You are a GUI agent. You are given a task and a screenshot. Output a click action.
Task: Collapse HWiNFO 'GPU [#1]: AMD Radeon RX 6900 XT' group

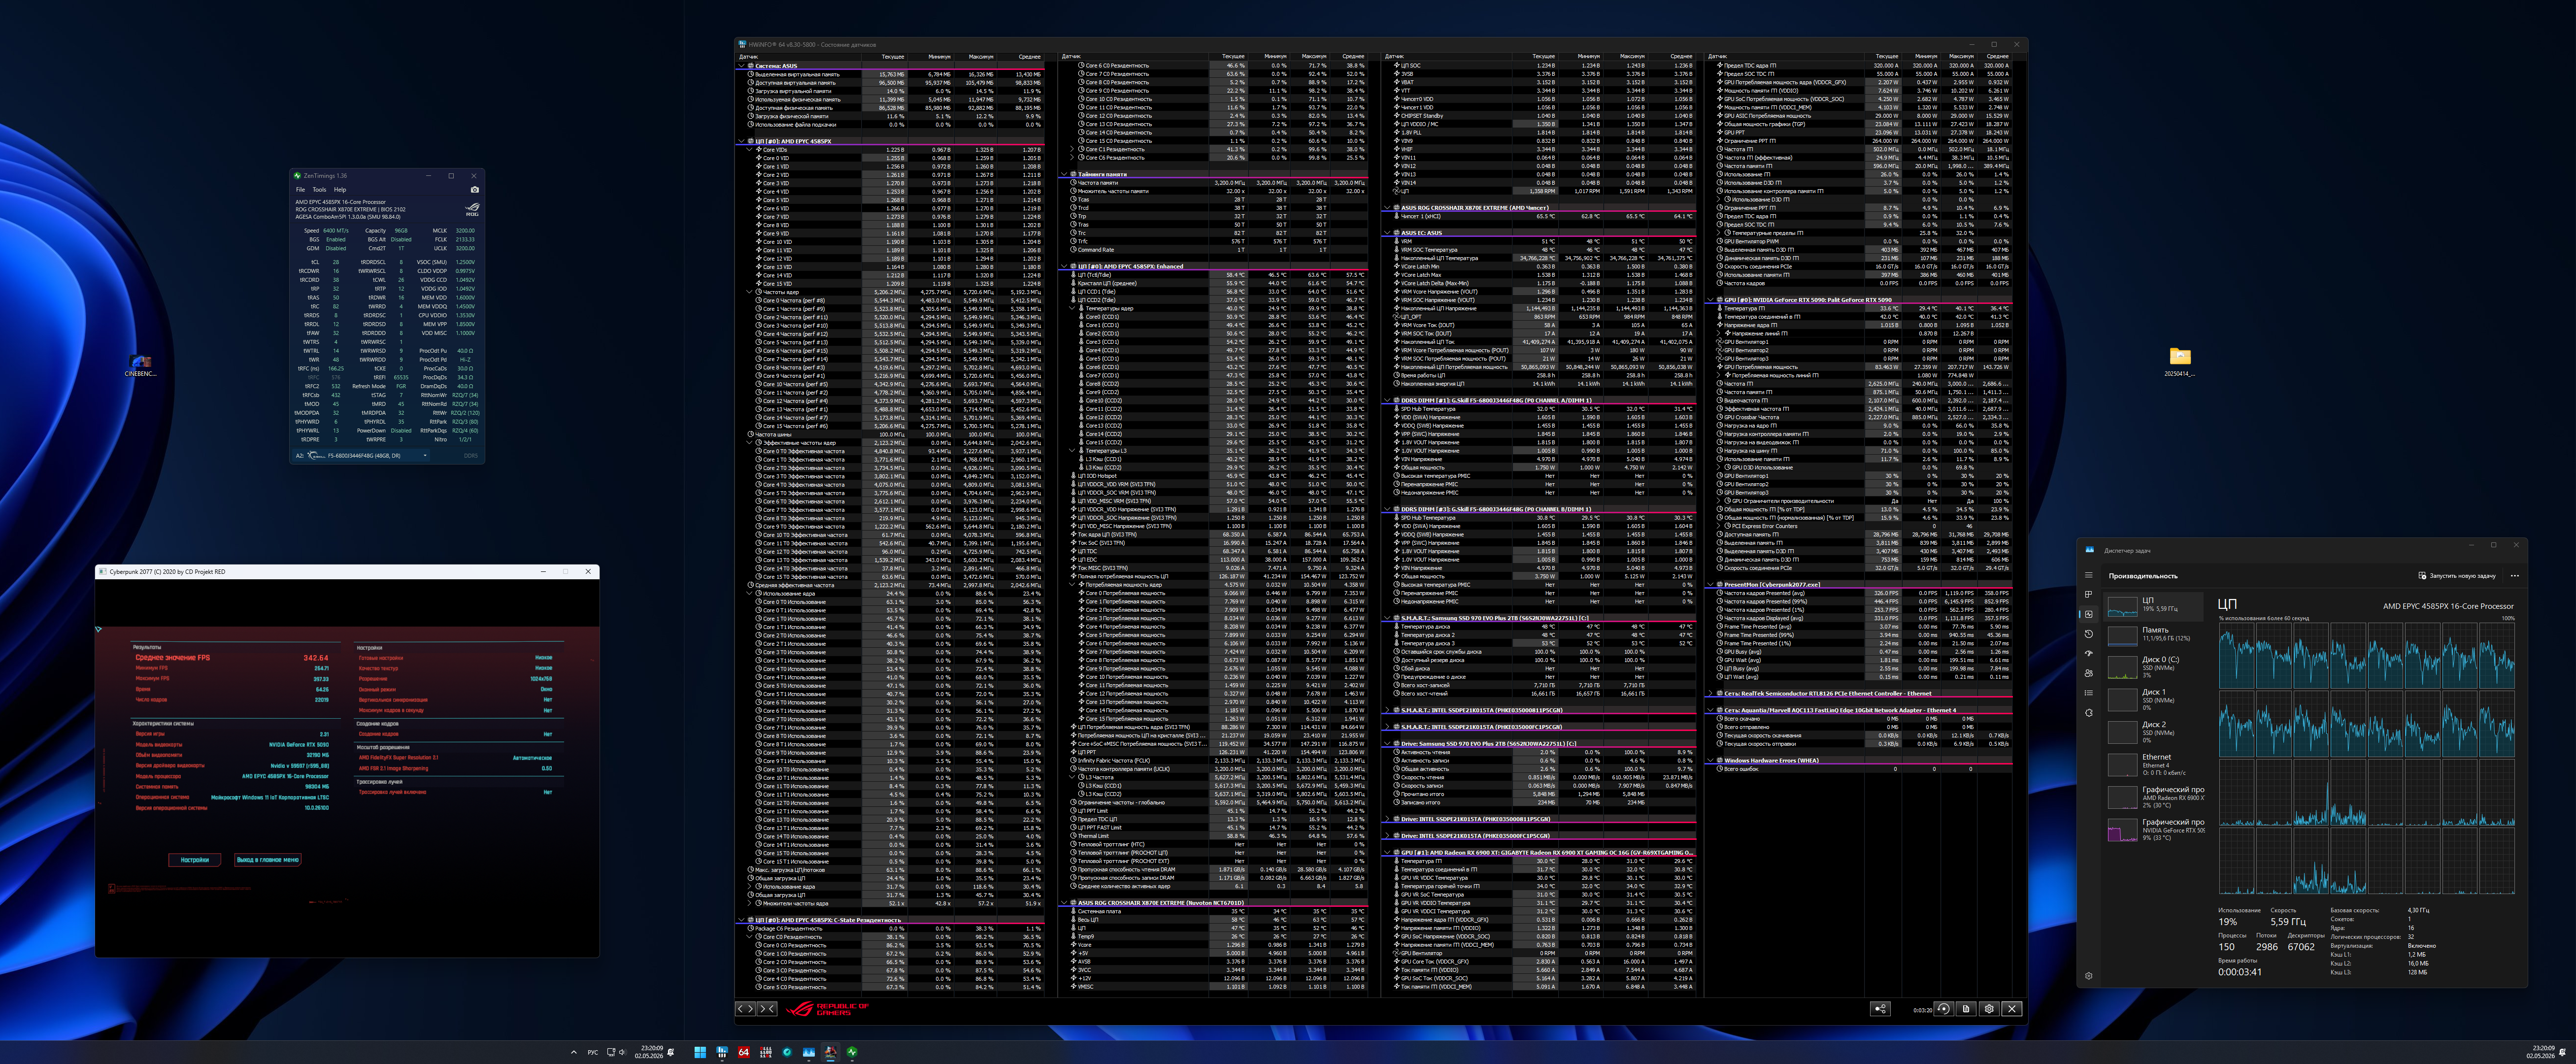1387,853
